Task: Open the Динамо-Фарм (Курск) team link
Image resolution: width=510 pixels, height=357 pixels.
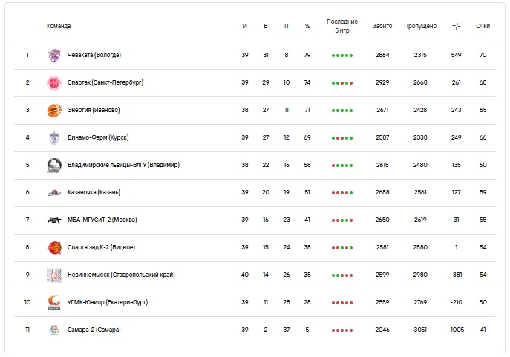Action: coord(98,137)
